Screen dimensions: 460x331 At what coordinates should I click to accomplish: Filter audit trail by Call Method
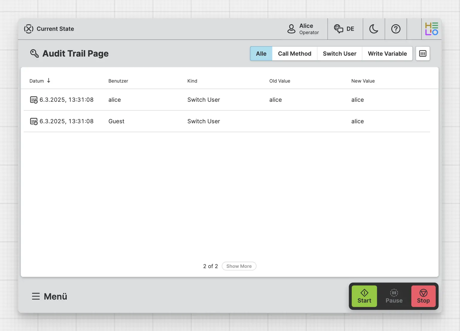(294, 54)
